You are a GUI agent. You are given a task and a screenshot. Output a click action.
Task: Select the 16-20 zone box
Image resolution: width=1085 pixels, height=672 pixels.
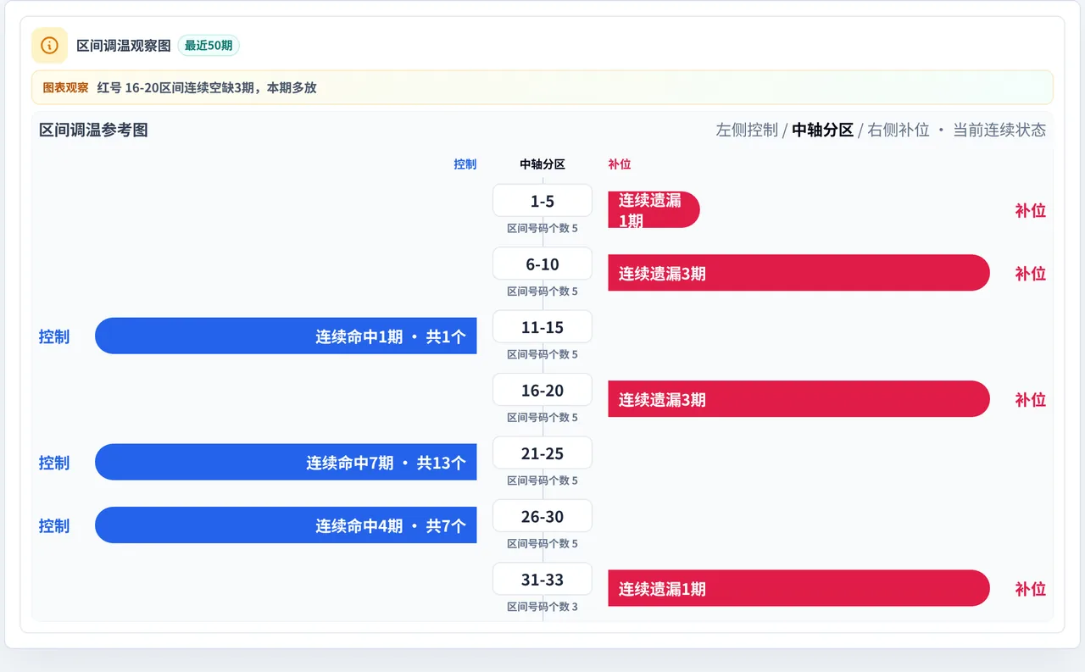click(x=542, y=390)
